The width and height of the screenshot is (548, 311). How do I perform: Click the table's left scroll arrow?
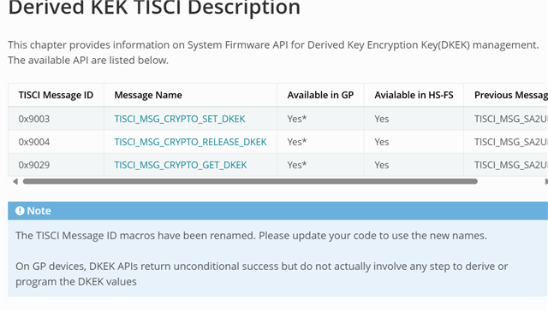[x=15, y=181]
